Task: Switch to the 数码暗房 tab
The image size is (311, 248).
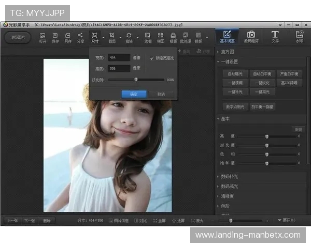Action: [251, 36]
